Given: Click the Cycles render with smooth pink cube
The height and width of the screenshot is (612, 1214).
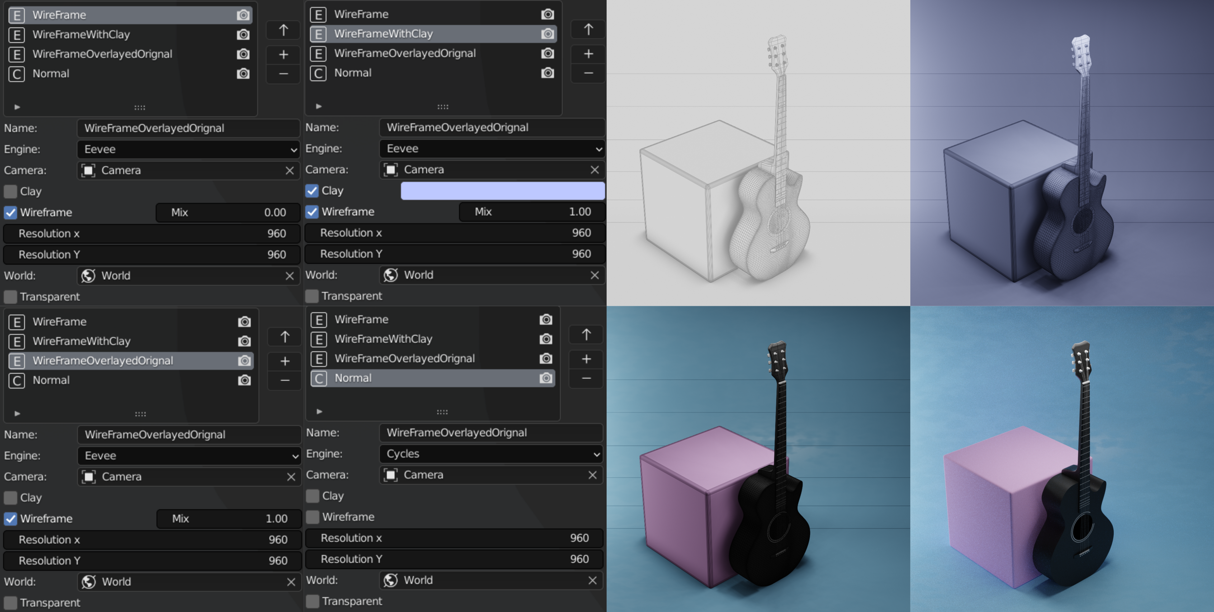Looking at the screenshot, I should coord(1062,459).
